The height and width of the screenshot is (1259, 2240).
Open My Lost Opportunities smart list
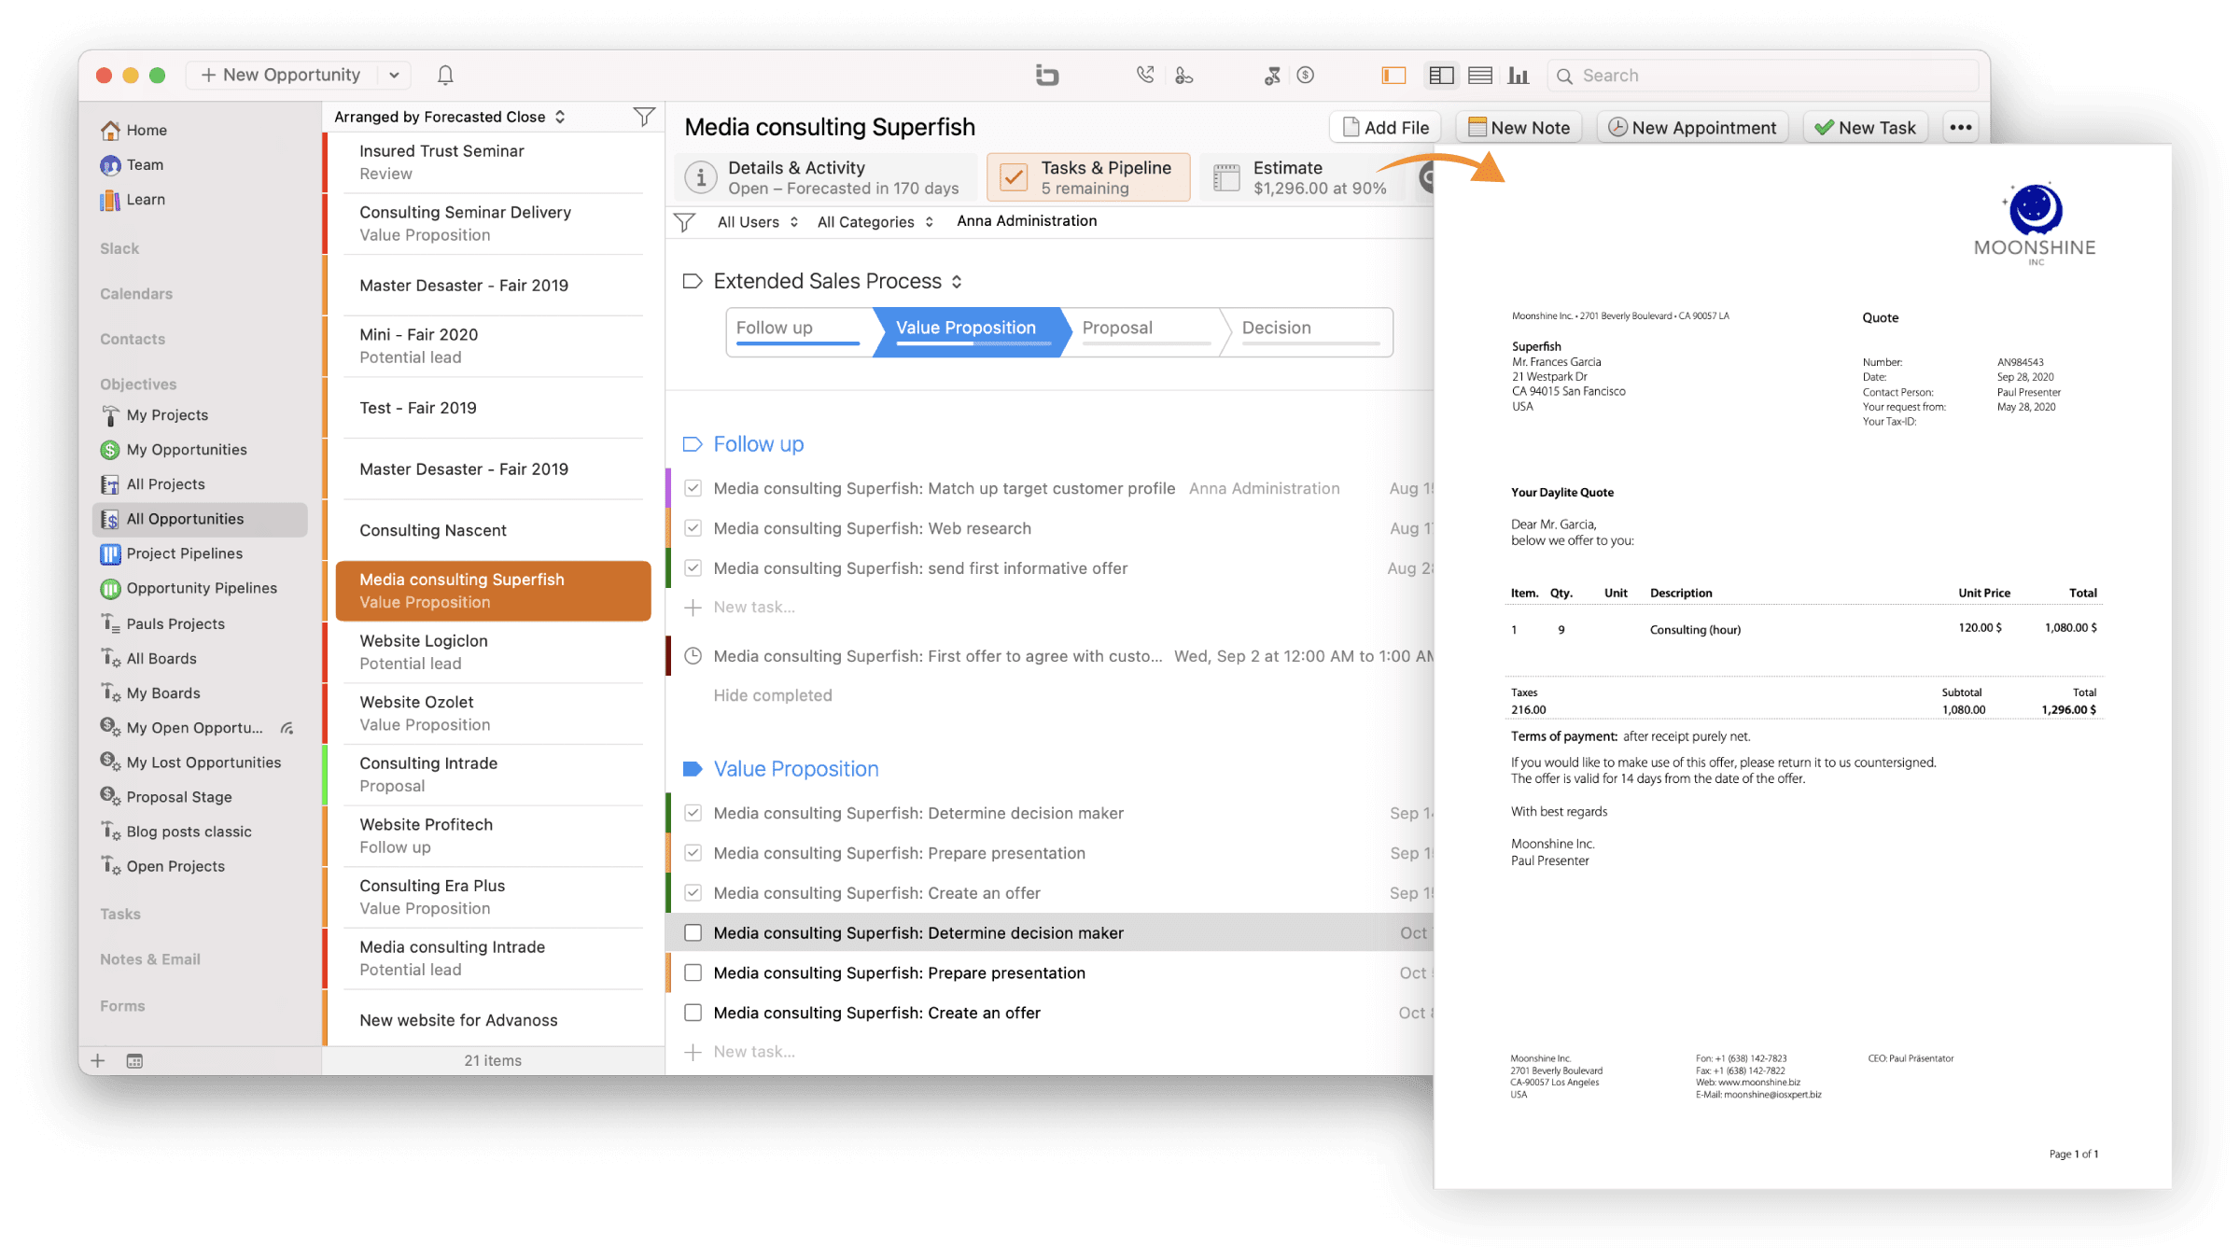click(191, 762)
